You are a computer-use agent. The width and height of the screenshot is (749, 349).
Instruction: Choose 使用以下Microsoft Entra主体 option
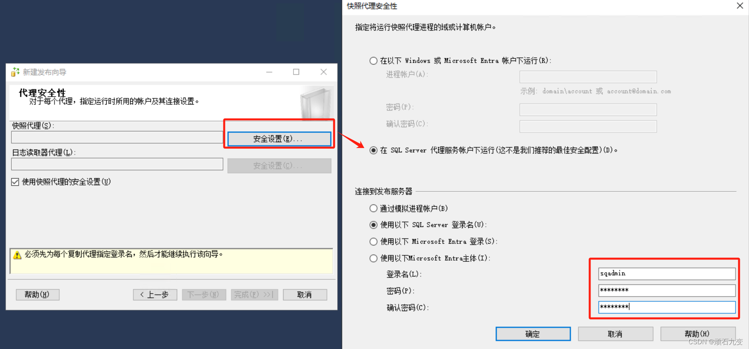tap(373, 258)
